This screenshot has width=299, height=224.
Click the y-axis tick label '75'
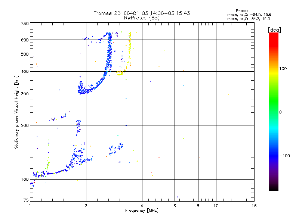tap(26, 200)
